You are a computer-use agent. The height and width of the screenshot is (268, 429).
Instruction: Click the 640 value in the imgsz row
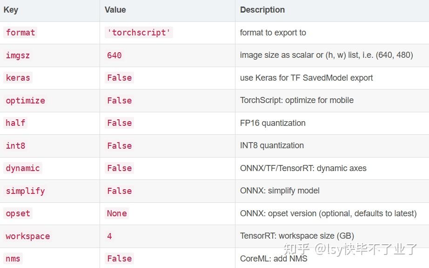[x=114, y=55]
